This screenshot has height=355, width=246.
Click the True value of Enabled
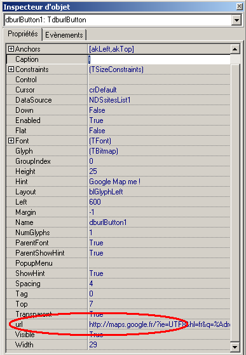click(96, 120)
